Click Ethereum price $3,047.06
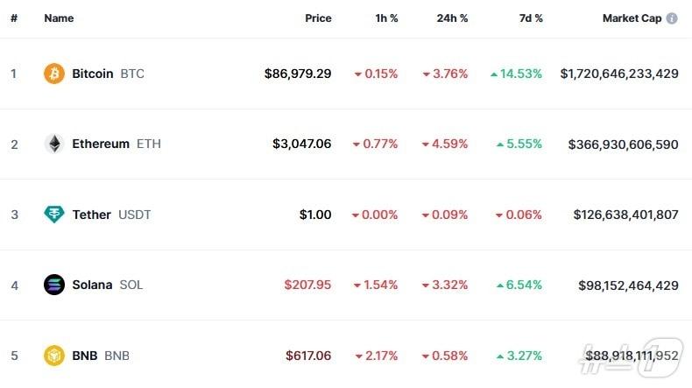 [302, 144]
